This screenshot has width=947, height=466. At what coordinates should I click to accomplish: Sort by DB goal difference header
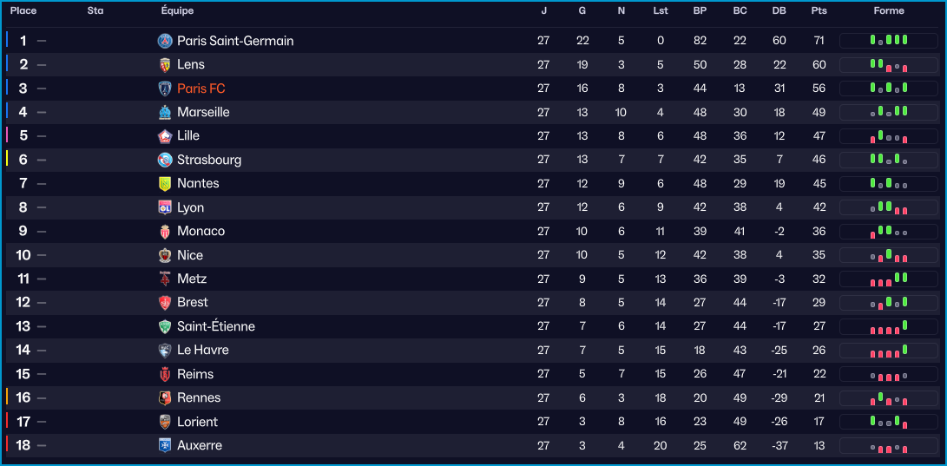[779, 11]
